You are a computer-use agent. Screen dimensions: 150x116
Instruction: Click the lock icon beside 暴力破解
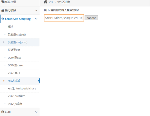point(3,10)
